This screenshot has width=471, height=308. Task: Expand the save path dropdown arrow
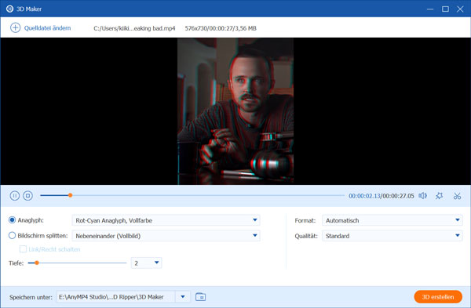click(x=183, y=297)
